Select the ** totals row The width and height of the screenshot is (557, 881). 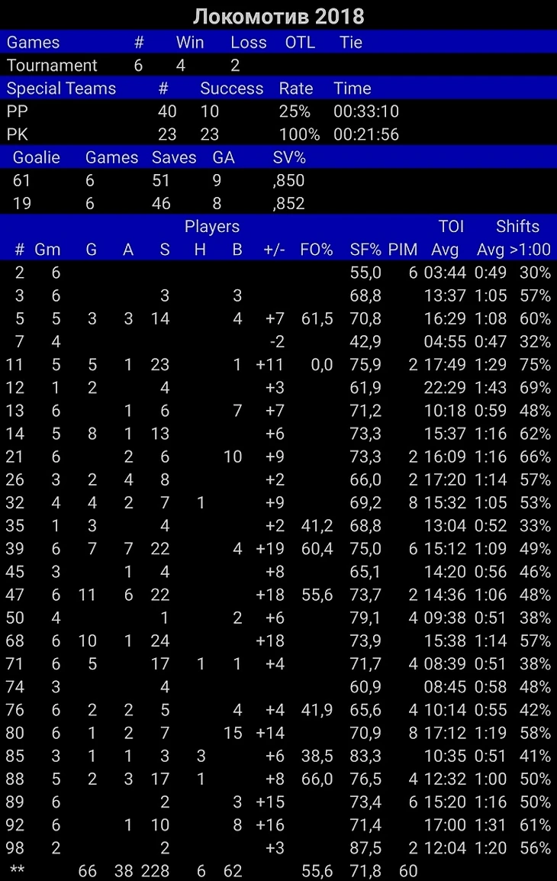[278, 870]
